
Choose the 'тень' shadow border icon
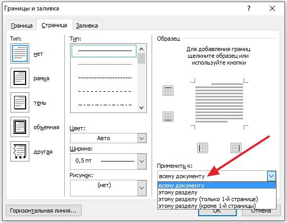(x=20, y=102)
